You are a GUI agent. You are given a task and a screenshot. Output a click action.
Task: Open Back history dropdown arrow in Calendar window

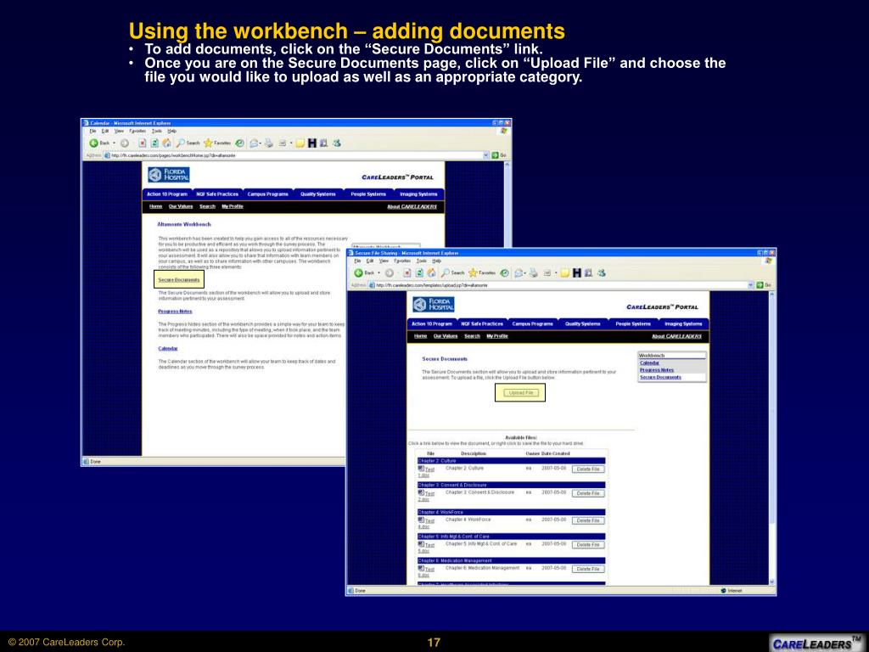point(115,143)
